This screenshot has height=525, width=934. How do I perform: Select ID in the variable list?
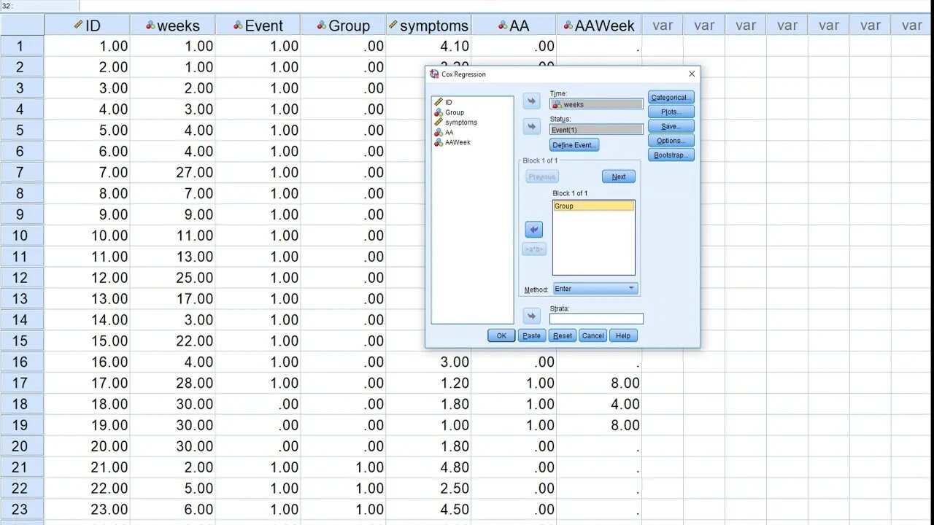tap(443, 103)
